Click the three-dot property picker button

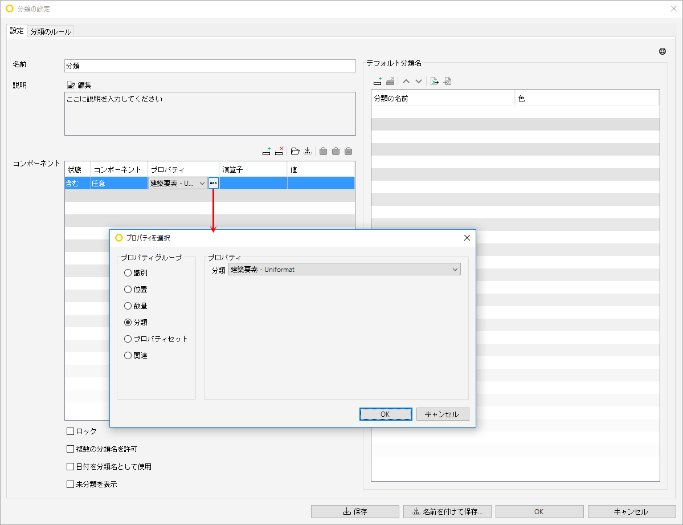click(x=214, y=183)
